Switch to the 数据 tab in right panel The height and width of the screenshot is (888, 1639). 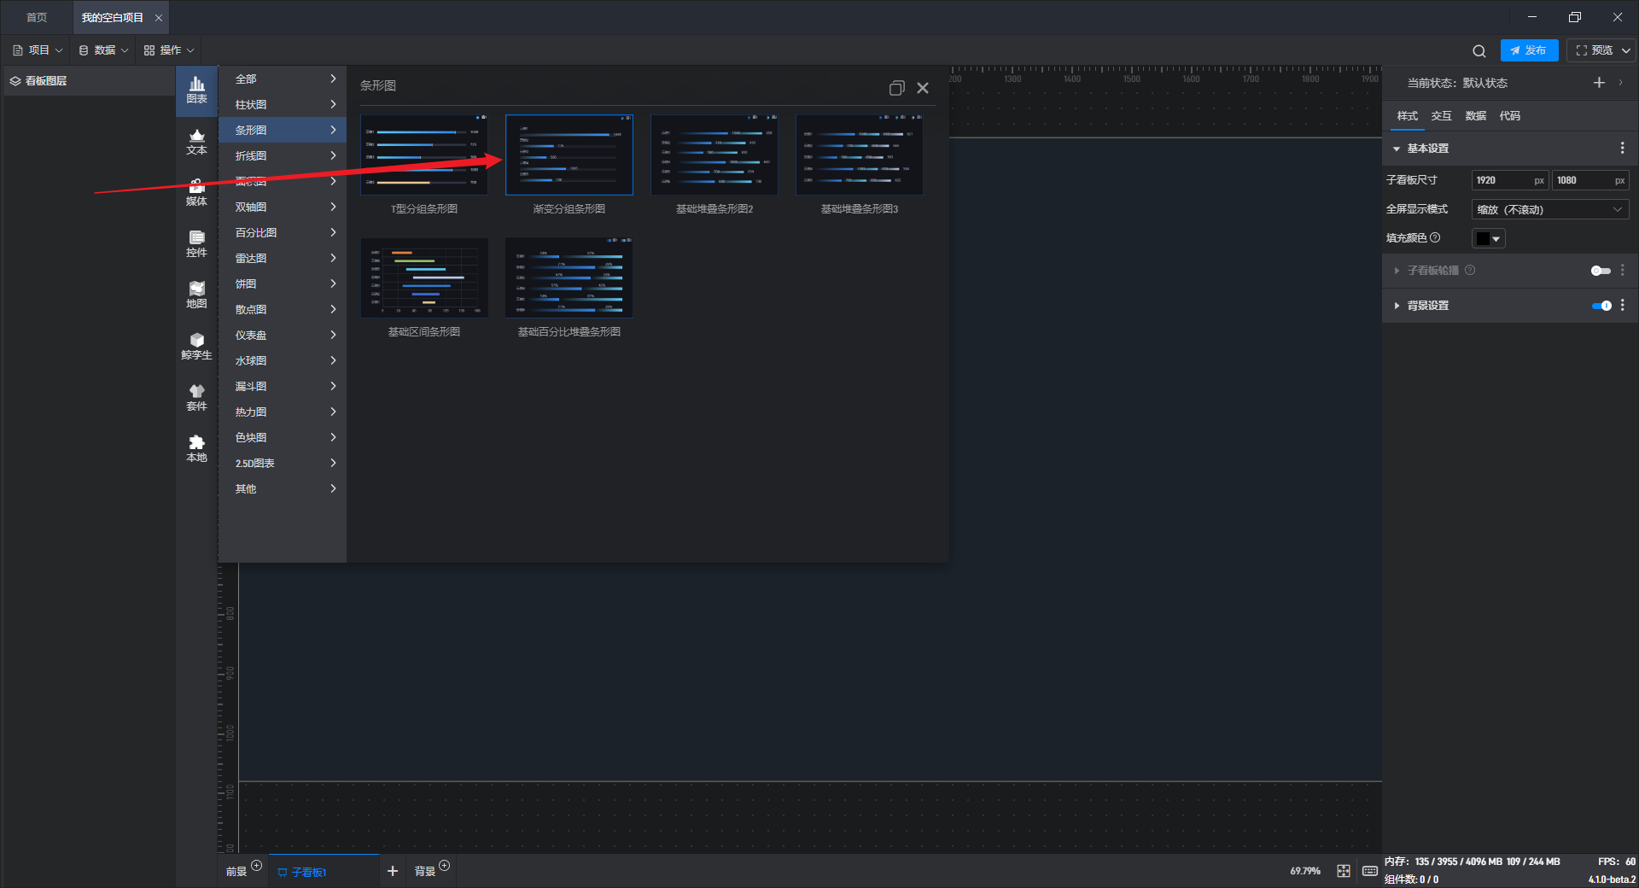pos(1475,116)
